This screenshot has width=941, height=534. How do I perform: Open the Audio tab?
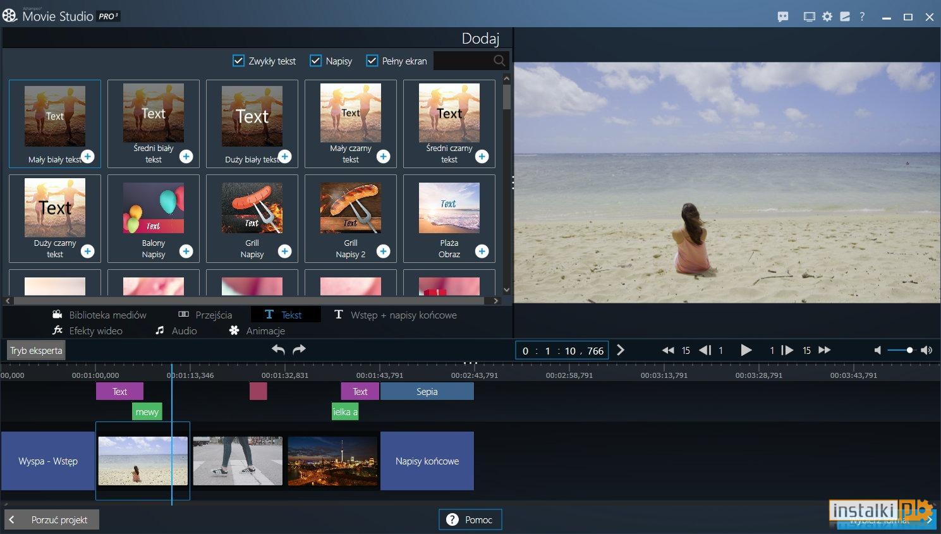point(176,331)
